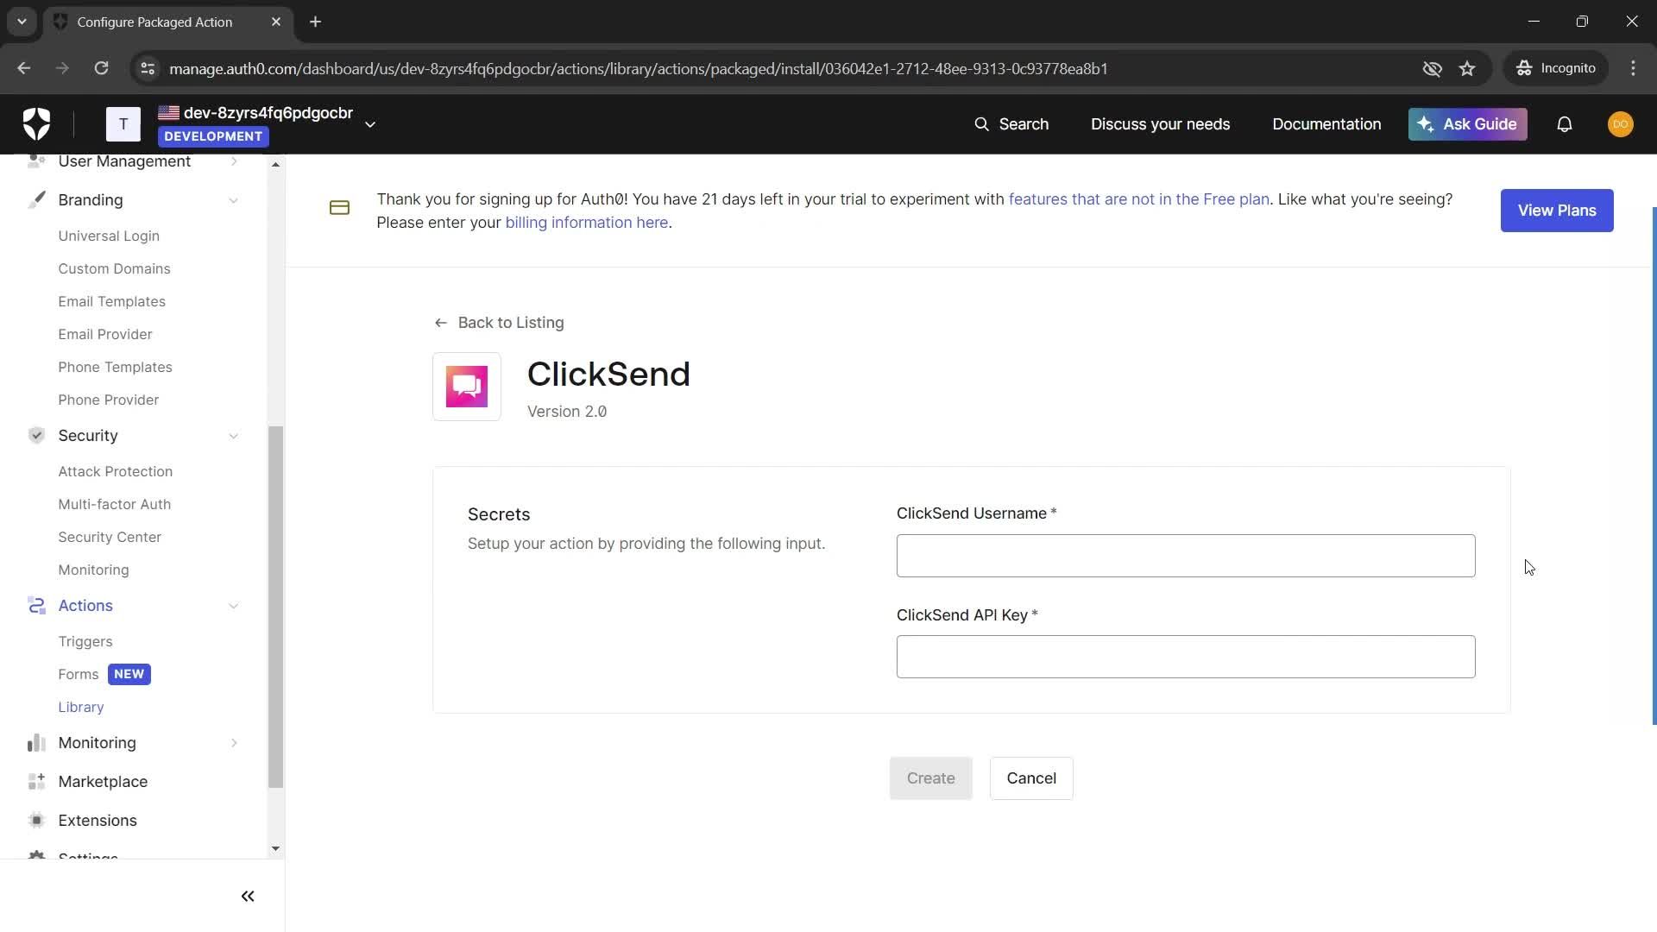Open the Search box in the header
This screenshot has height=932, width=1657.
pos(1011,124)
